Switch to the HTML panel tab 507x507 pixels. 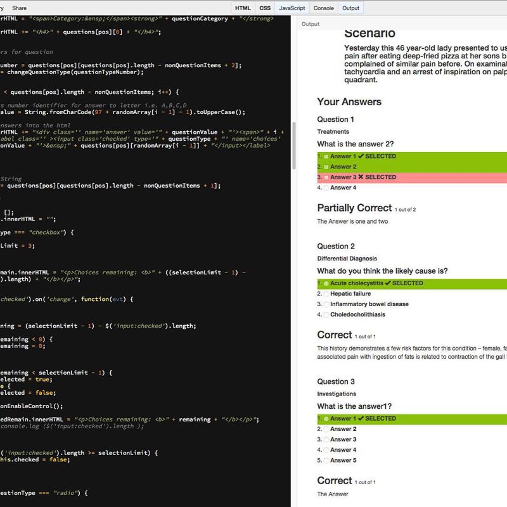[243, 8]
